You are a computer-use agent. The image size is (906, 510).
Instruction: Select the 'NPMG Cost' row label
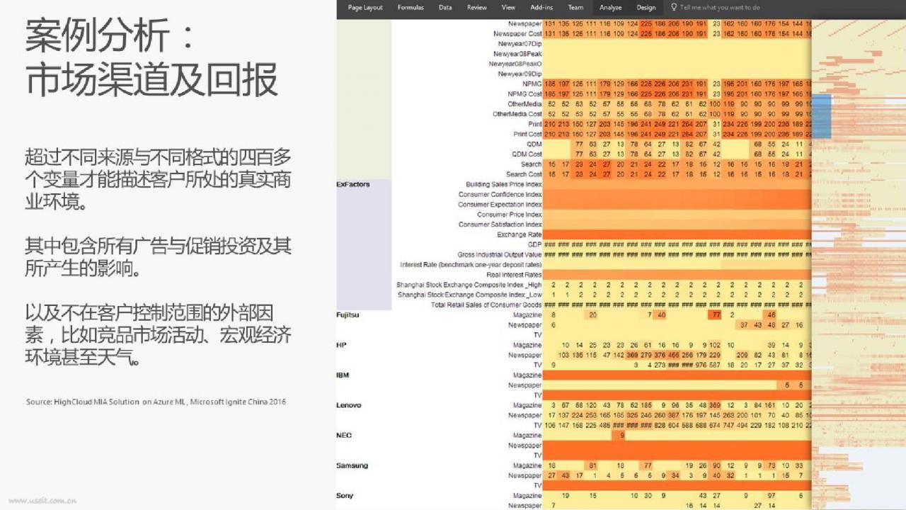tap(524, 93)
